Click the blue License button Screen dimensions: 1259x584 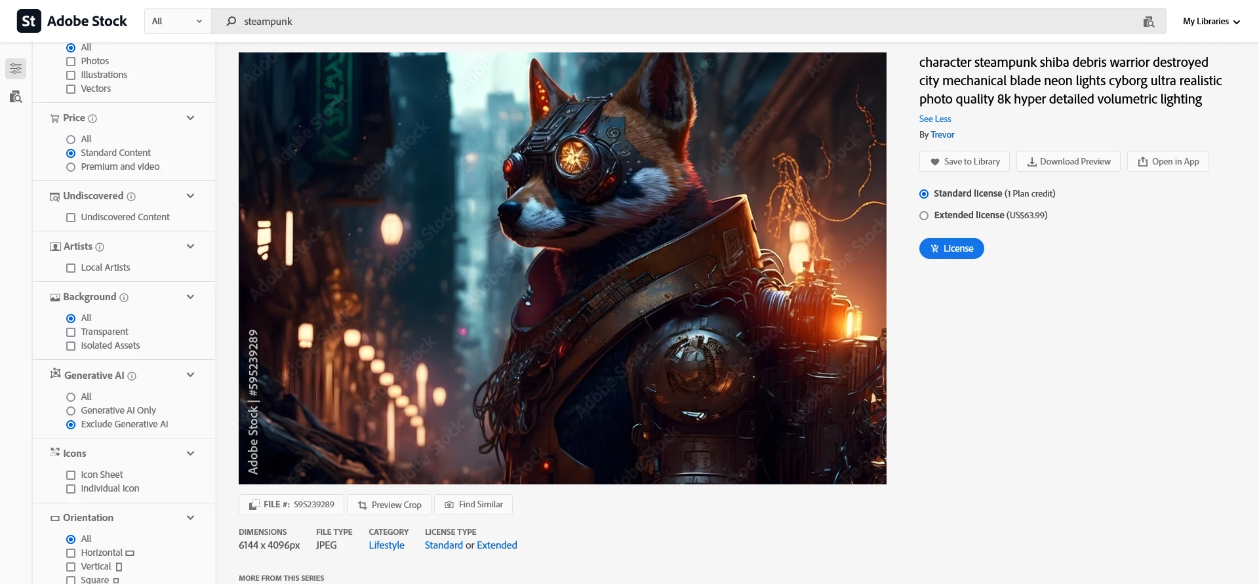coord(951,248)
